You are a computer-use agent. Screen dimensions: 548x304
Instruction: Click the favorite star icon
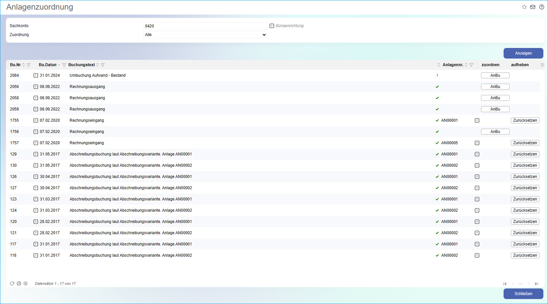coord(524,7)
